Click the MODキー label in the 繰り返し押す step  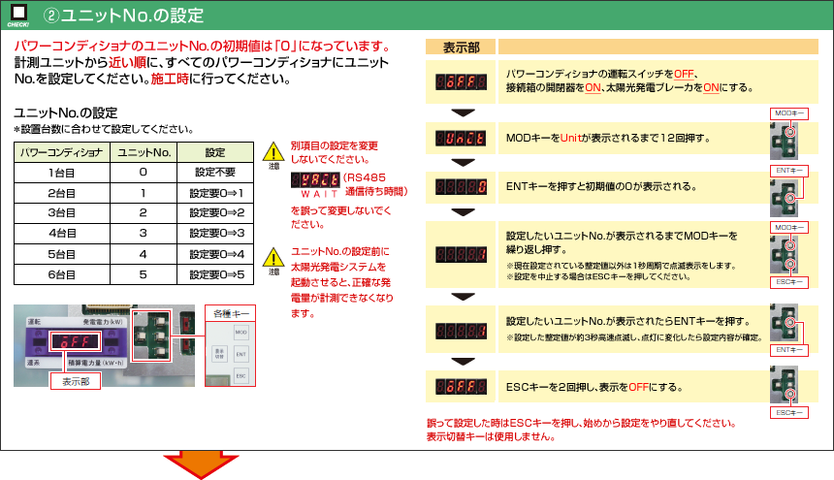[789, 228]
